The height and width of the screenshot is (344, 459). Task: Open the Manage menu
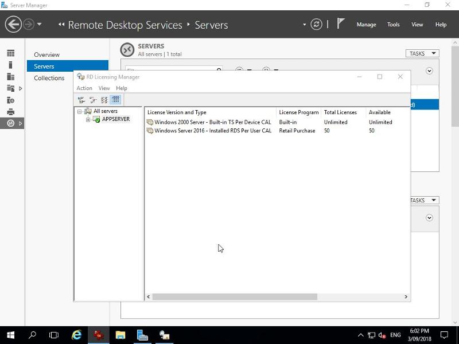point(366,25)
